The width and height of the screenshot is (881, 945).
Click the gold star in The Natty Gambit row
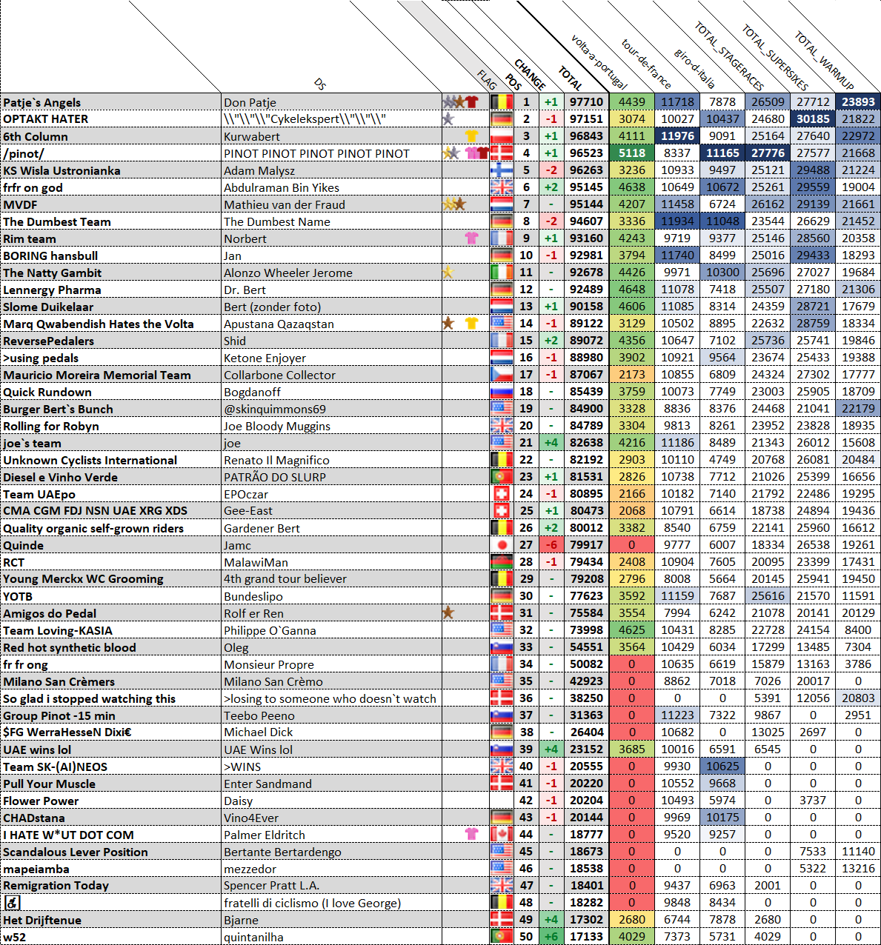pyautogui.click(x=448, y=273)
